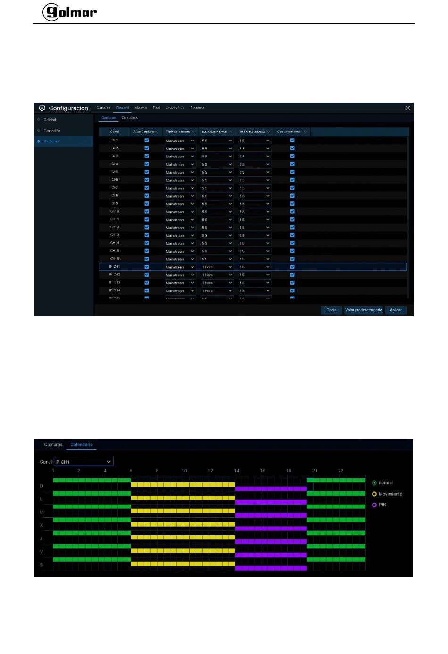Open Mainstream dropdown for IP CH4
The image size is (448, 654).
tap(180, 291)
